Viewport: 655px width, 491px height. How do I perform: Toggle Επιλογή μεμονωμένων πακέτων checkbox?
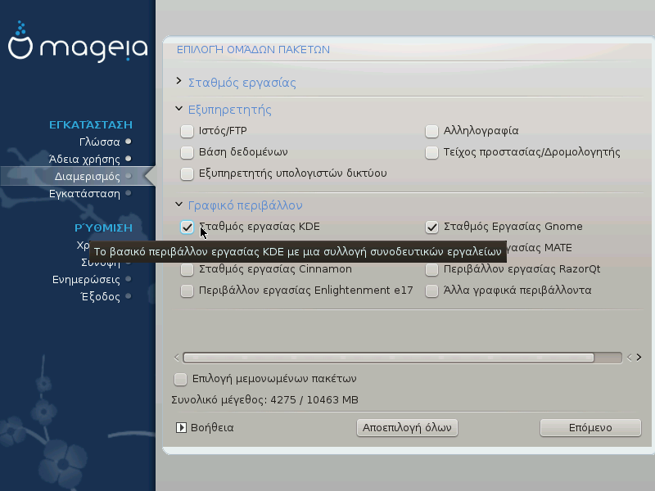tap(180, 379)
